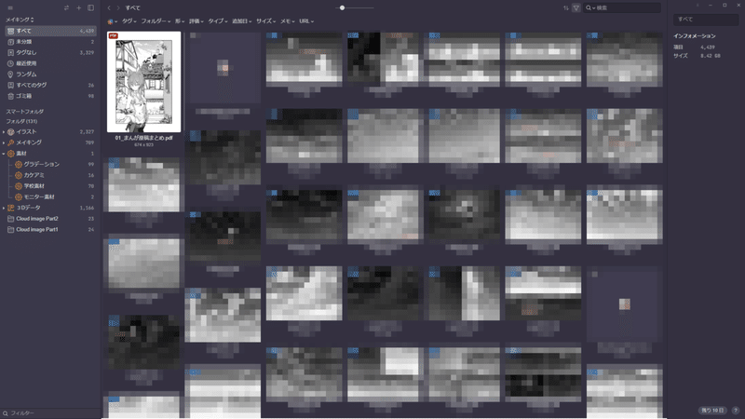Screen dimensions: 745x419
Task: Click the フォルダ (131) section header
Action: click(21, 122)
